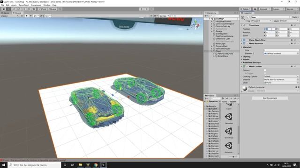The image size is (300, 168).
Task: Select Plane in Hierarchy
Action: 218,51
